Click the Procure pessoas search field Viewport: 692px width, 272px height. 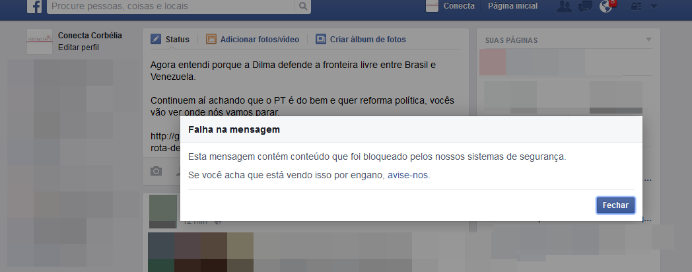[171, 6]
